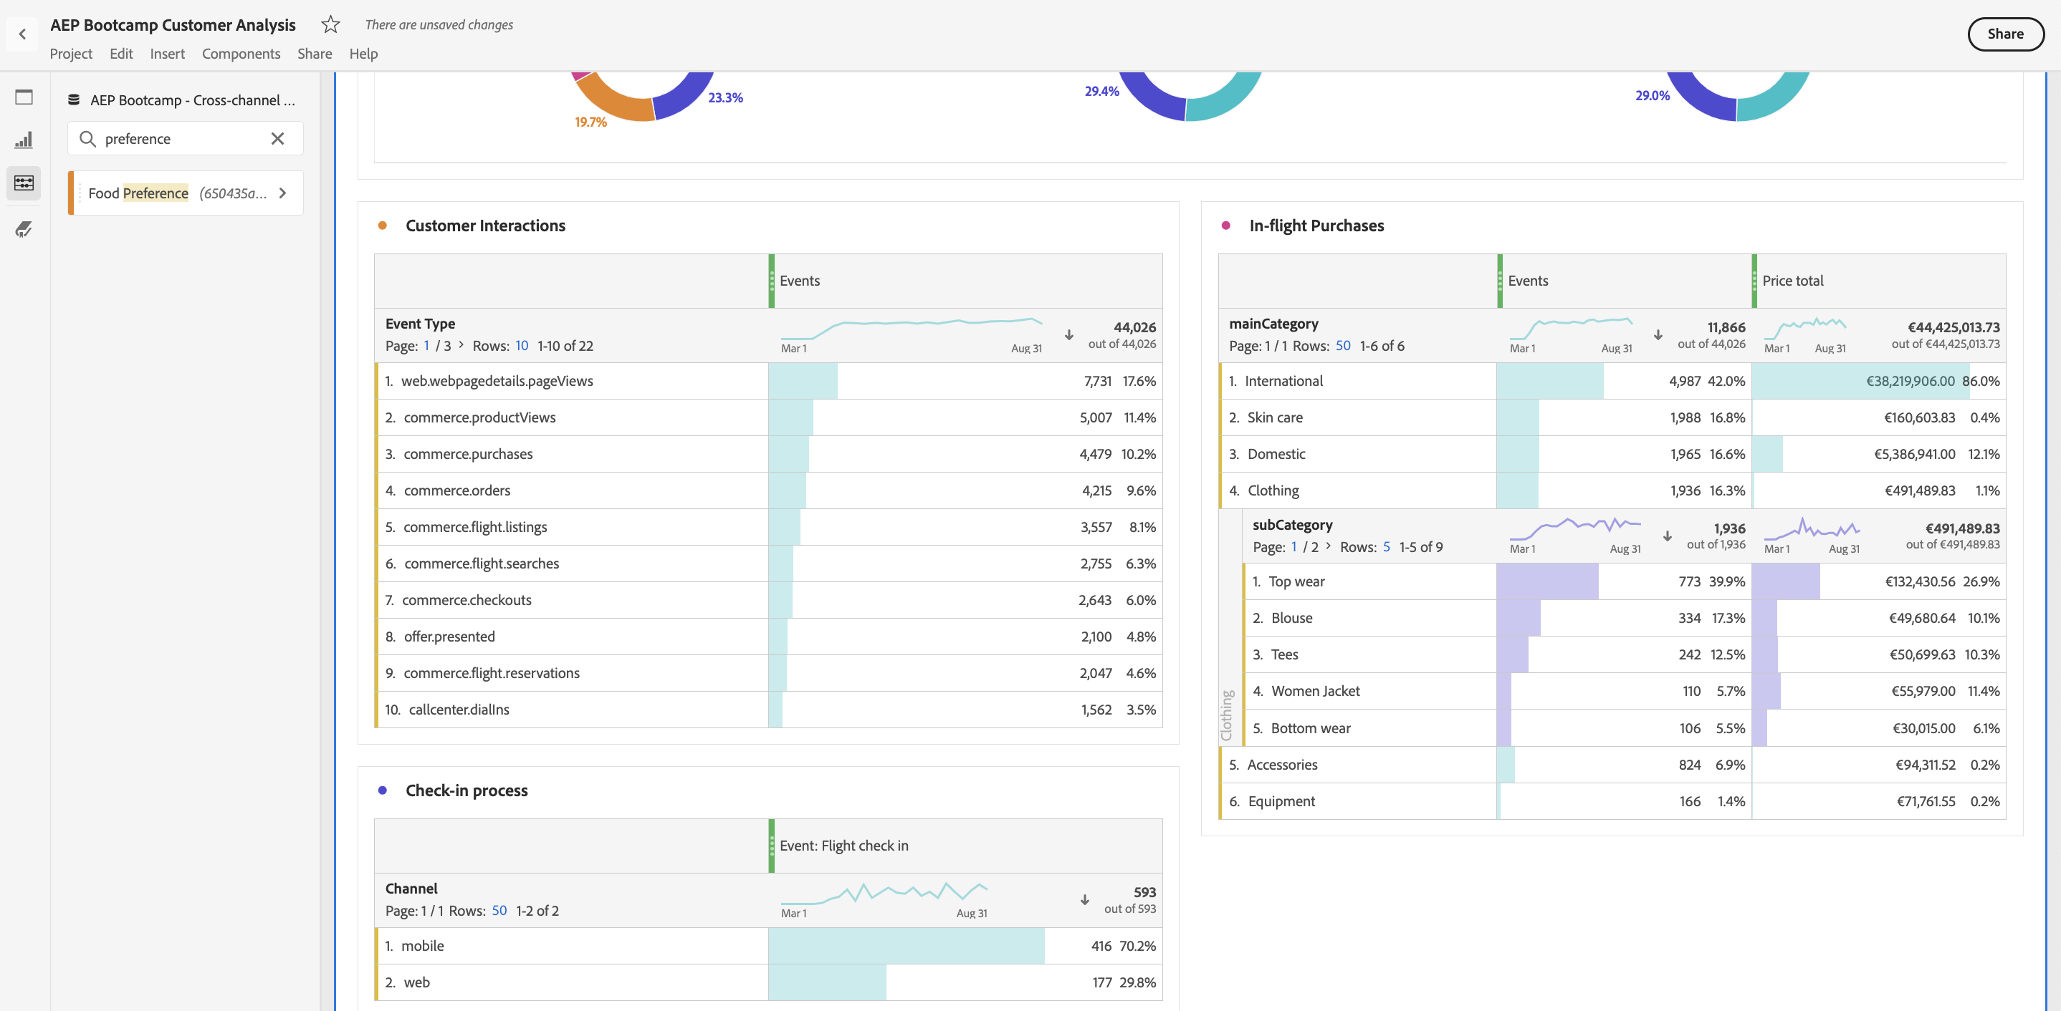The image size is (2061, 1011).
Task: Open the Components menu
Action: [x=241, y=54]
